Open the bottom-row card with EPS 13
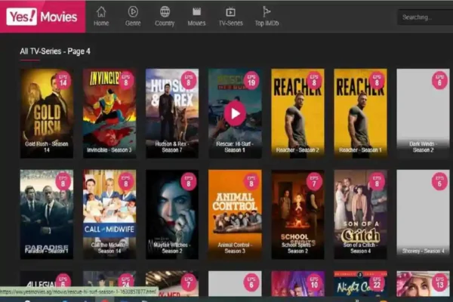This screenshot has height=302, width=453. [x=424, y=284]
